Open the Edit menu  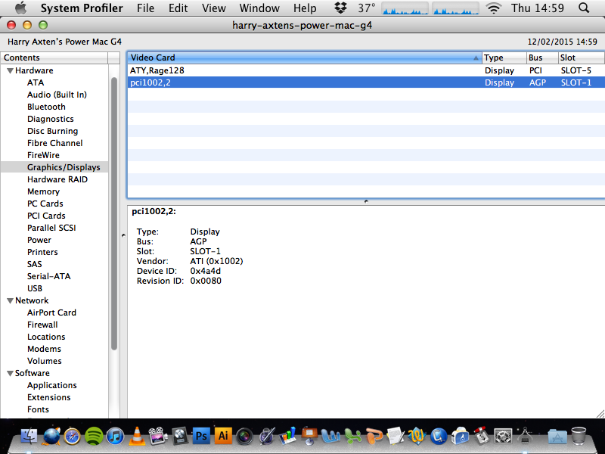pyautogui.click(x=178, y=8)
